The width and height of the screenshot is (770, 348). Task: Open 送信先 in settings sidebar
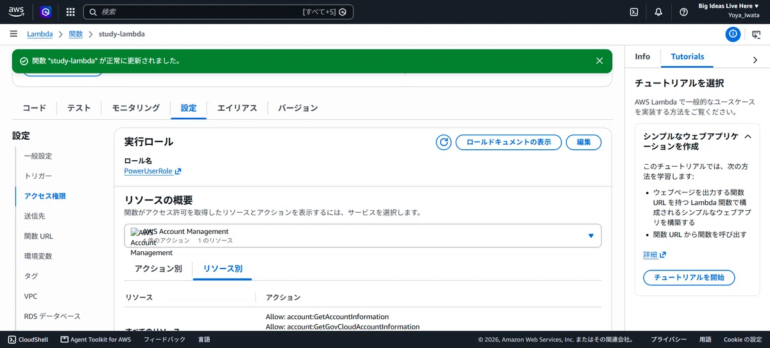pos(35,216)
